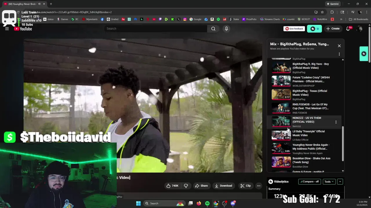Toggle Videolytics Compare off button
371x208 pixels.
pyautogui.click(x=310, y=182)
